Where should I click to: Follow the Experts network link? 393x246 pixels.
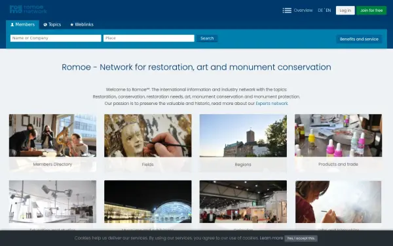272,104
